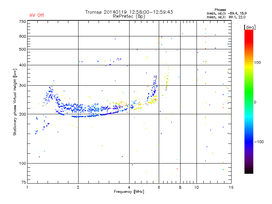Image resolution: width=272 pixels, height=204 pixels.
Task: Click the 'Phases' heading in the statistics block
Action: (x=220, y=10)
